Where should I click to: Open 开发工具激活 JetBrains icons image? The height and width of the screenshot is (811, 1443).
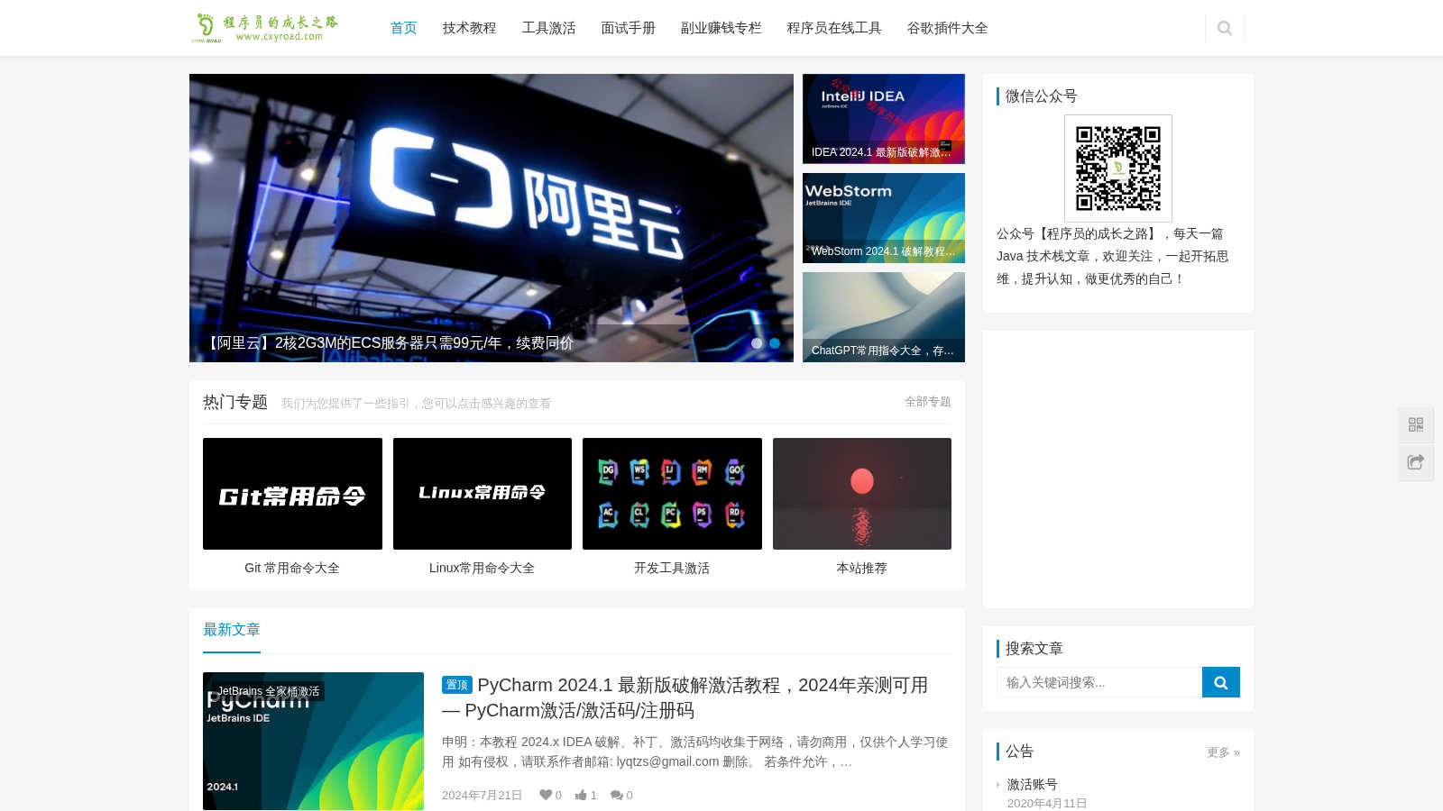[x=672, y=494]
